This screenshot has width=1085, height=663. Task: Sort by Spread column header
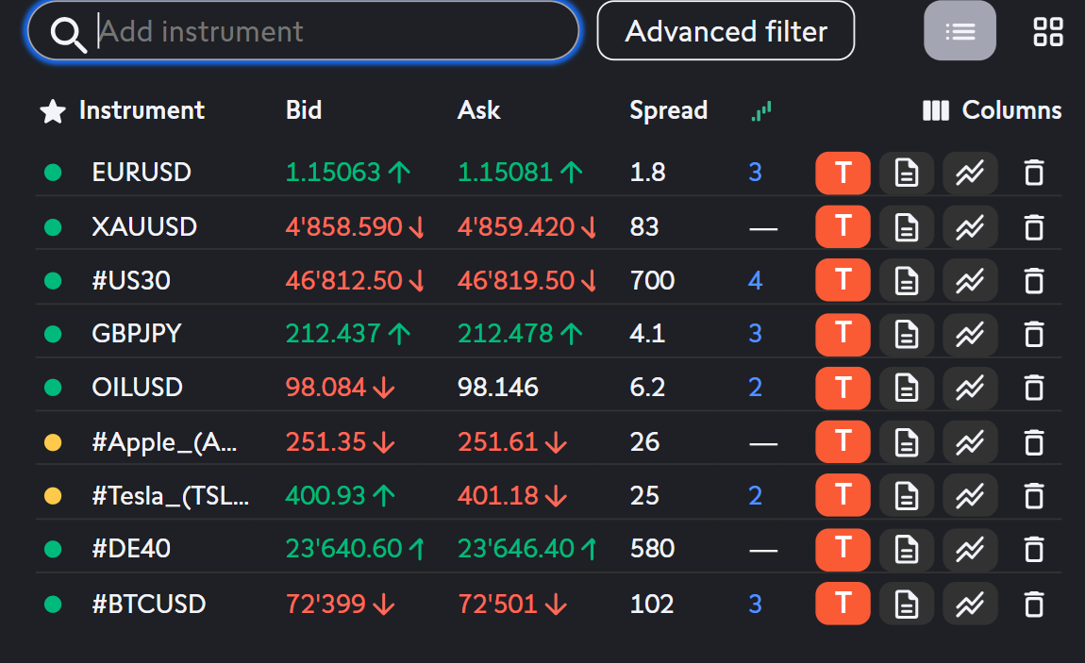click(668, 110)
